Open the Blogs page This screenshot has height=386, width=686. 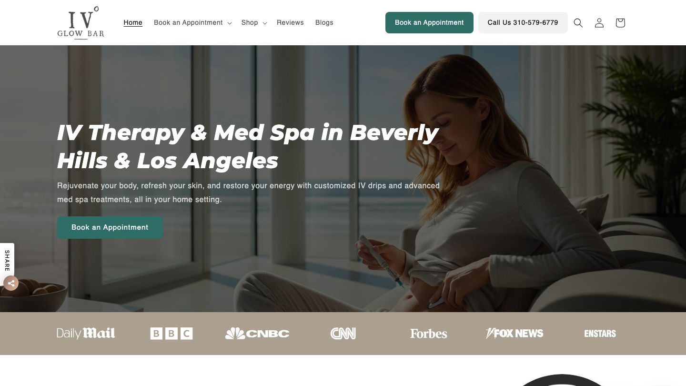click(324, 22)
